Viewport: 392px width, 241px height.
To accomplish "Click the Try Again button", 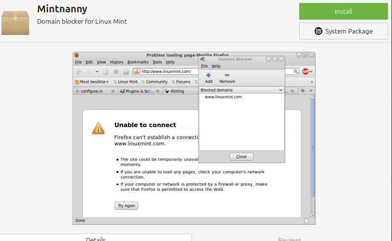I will tap(126, 206).
